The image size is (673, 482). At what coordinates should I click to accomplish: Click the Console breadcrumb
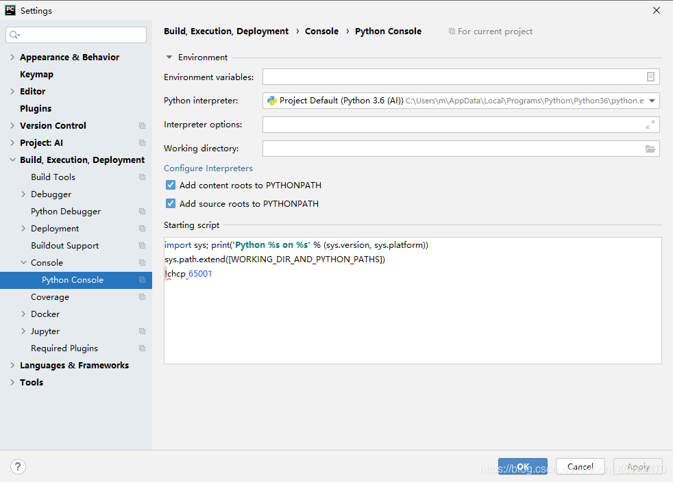pos(321,31)
